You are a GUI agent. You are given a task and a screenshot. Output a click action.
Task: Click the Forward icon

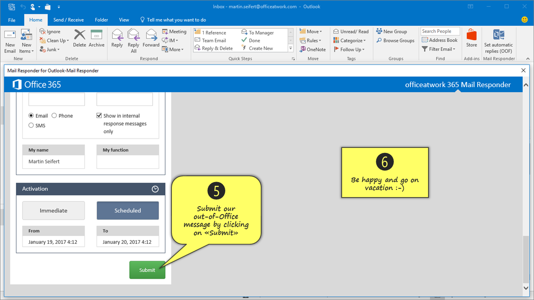(x=151, y=38)
